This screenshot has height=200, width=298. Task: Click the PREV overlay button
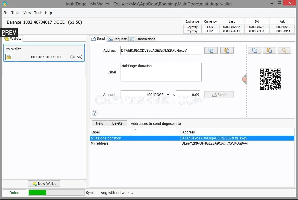point(9,33)
